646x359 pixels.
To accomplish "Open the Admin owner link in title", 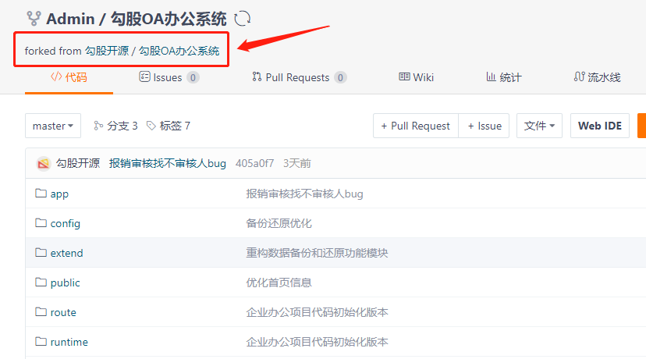I will point(70,19).
